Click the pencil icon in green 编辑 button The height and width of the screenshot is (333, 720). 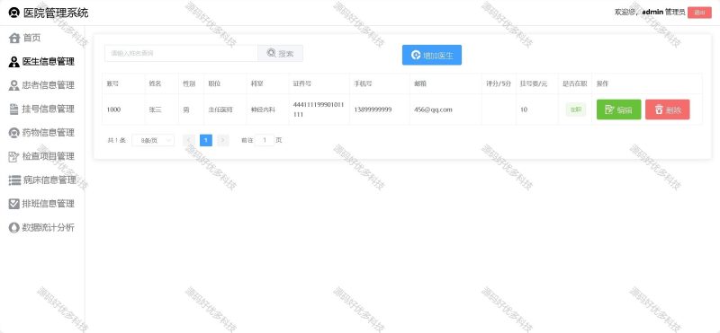pos(610,110)
